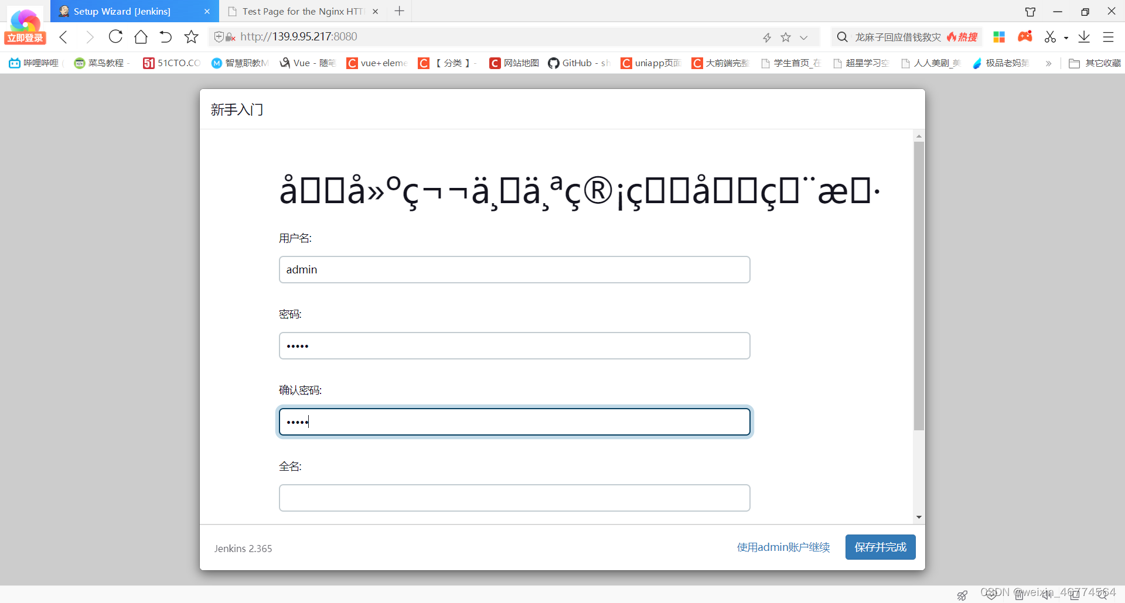Close the Setup Wizard [Jenkins] tab

tap(207, 11)
